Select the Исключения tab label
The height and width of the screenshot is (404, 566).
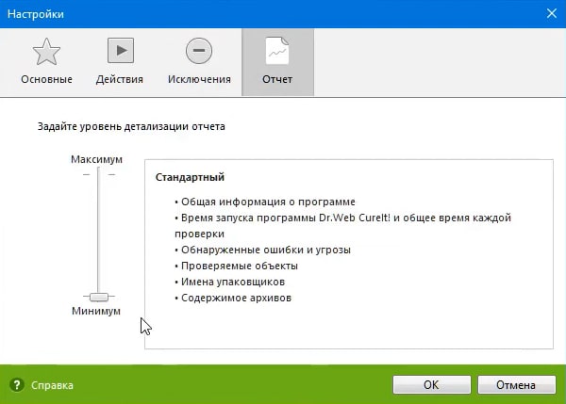[199, 79]
